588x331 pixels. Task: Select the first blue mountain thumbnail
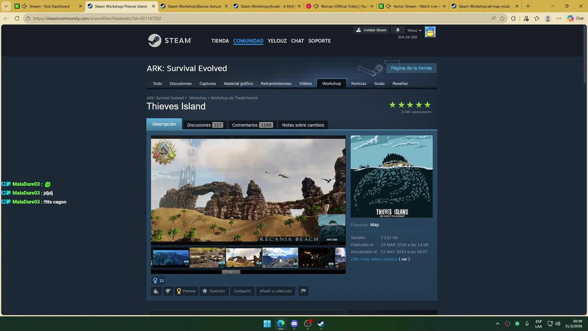click(170, 257)
